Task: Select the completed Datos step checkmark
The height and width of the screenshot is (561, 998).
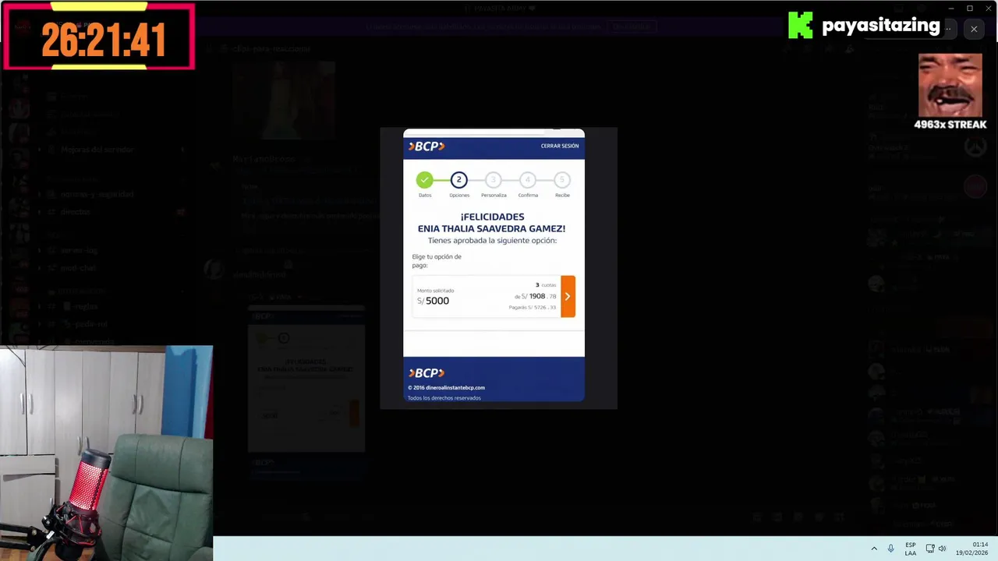Action: click(424, 180)
